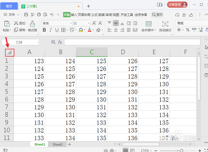Switch to page layout view in status bar
The image size is (208, 152).
coord(132,150)
